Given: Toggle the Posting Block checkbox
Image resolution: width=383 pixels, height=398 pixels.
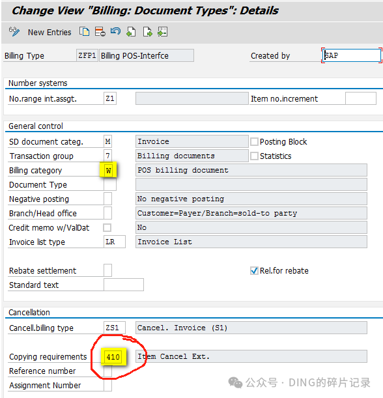Looking at the screenshot, I should pos(254,141).
